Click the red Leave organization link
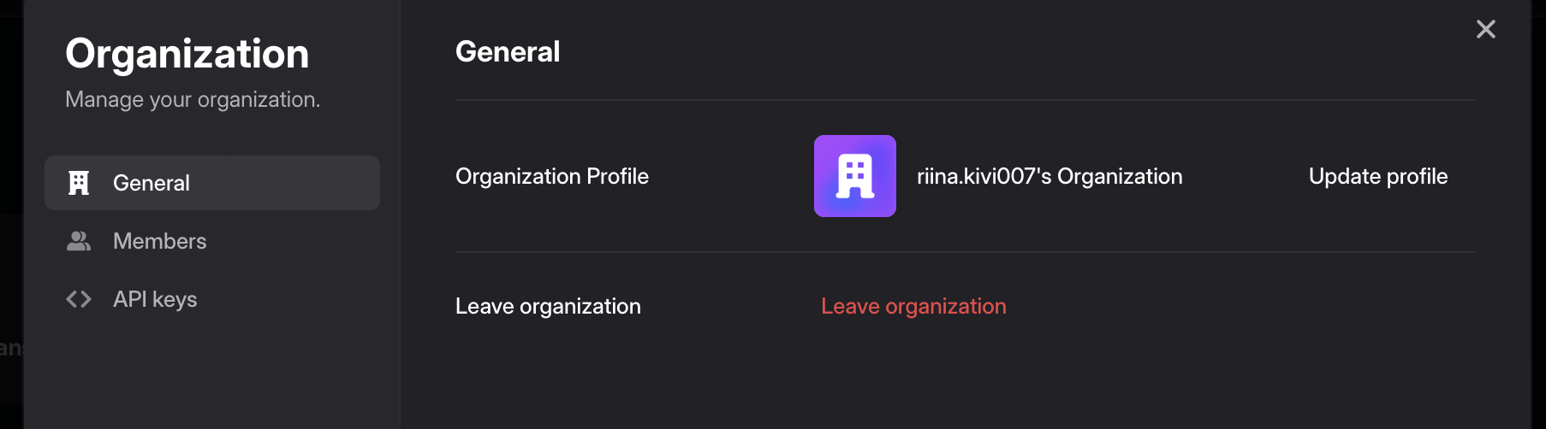 pos(913,306)
